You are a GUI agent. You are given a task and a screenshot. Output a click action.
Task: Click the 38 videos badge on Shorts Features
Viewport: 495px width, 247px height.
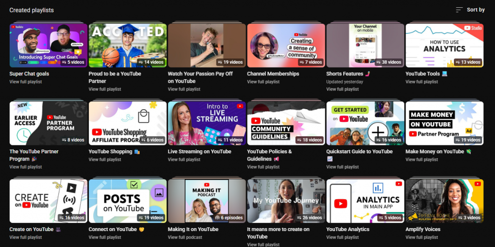389,62
